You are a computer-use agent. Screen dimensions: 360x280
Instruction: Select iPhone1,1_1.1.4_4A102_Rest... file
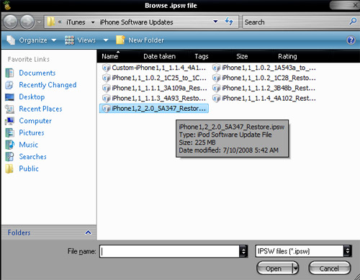tap(264, 99)
